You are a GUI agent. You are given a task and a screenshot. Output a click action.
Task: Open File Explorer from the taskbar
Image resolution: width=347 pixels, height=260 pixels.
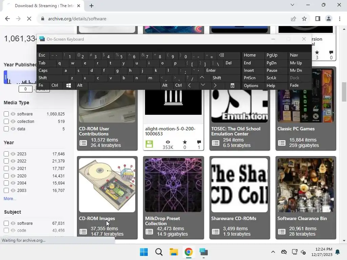click(174, 252)
